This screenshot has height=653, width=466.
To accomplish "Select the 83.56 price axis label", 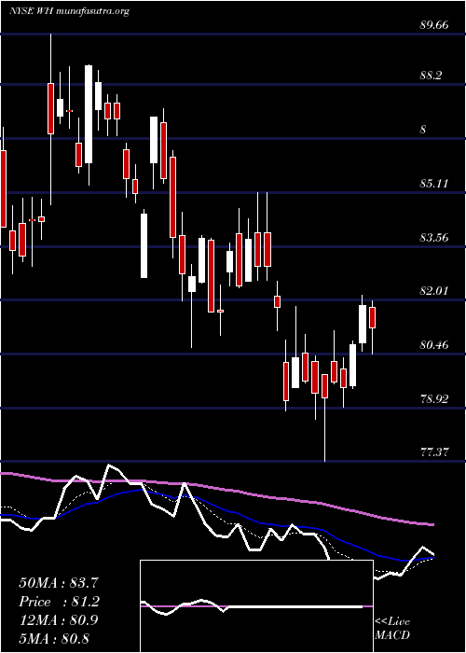I will [x=434, y=237].
